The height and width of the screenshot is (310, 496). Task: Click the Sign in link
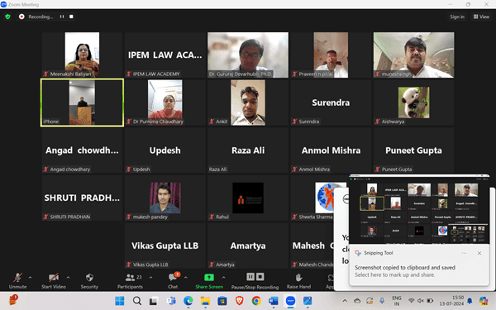pyautogui.click(x=457, y=17)
